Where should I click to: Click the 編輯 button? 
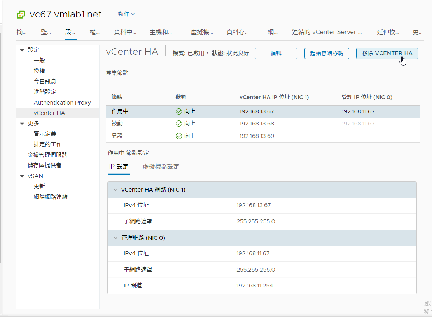[276, 53]
